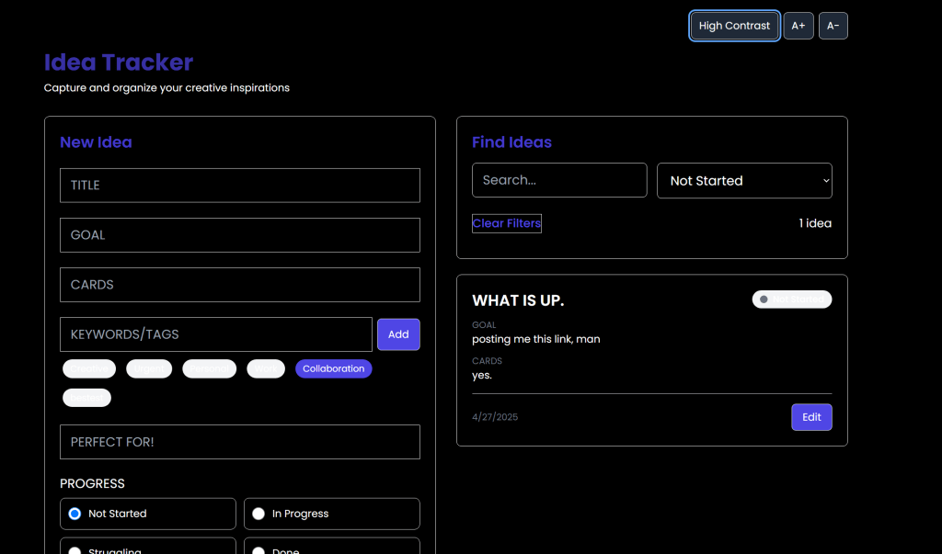Focus the Search ideas field
Screen dimensions: 942x554
coord(559,180)
